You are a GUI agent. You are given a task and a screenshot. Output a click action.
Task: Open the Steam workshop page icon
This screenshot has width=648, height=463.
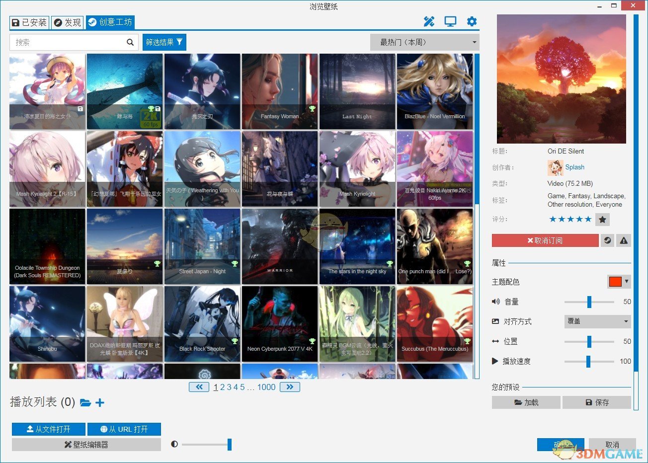click(x=607, y=240)
